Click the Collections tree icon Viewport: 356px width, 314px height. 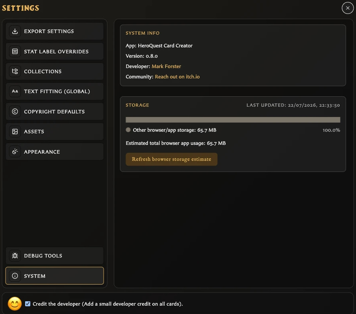point(15,71)
